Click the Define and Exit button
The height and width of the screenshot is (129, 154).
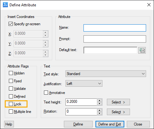[x=110, y=124]
